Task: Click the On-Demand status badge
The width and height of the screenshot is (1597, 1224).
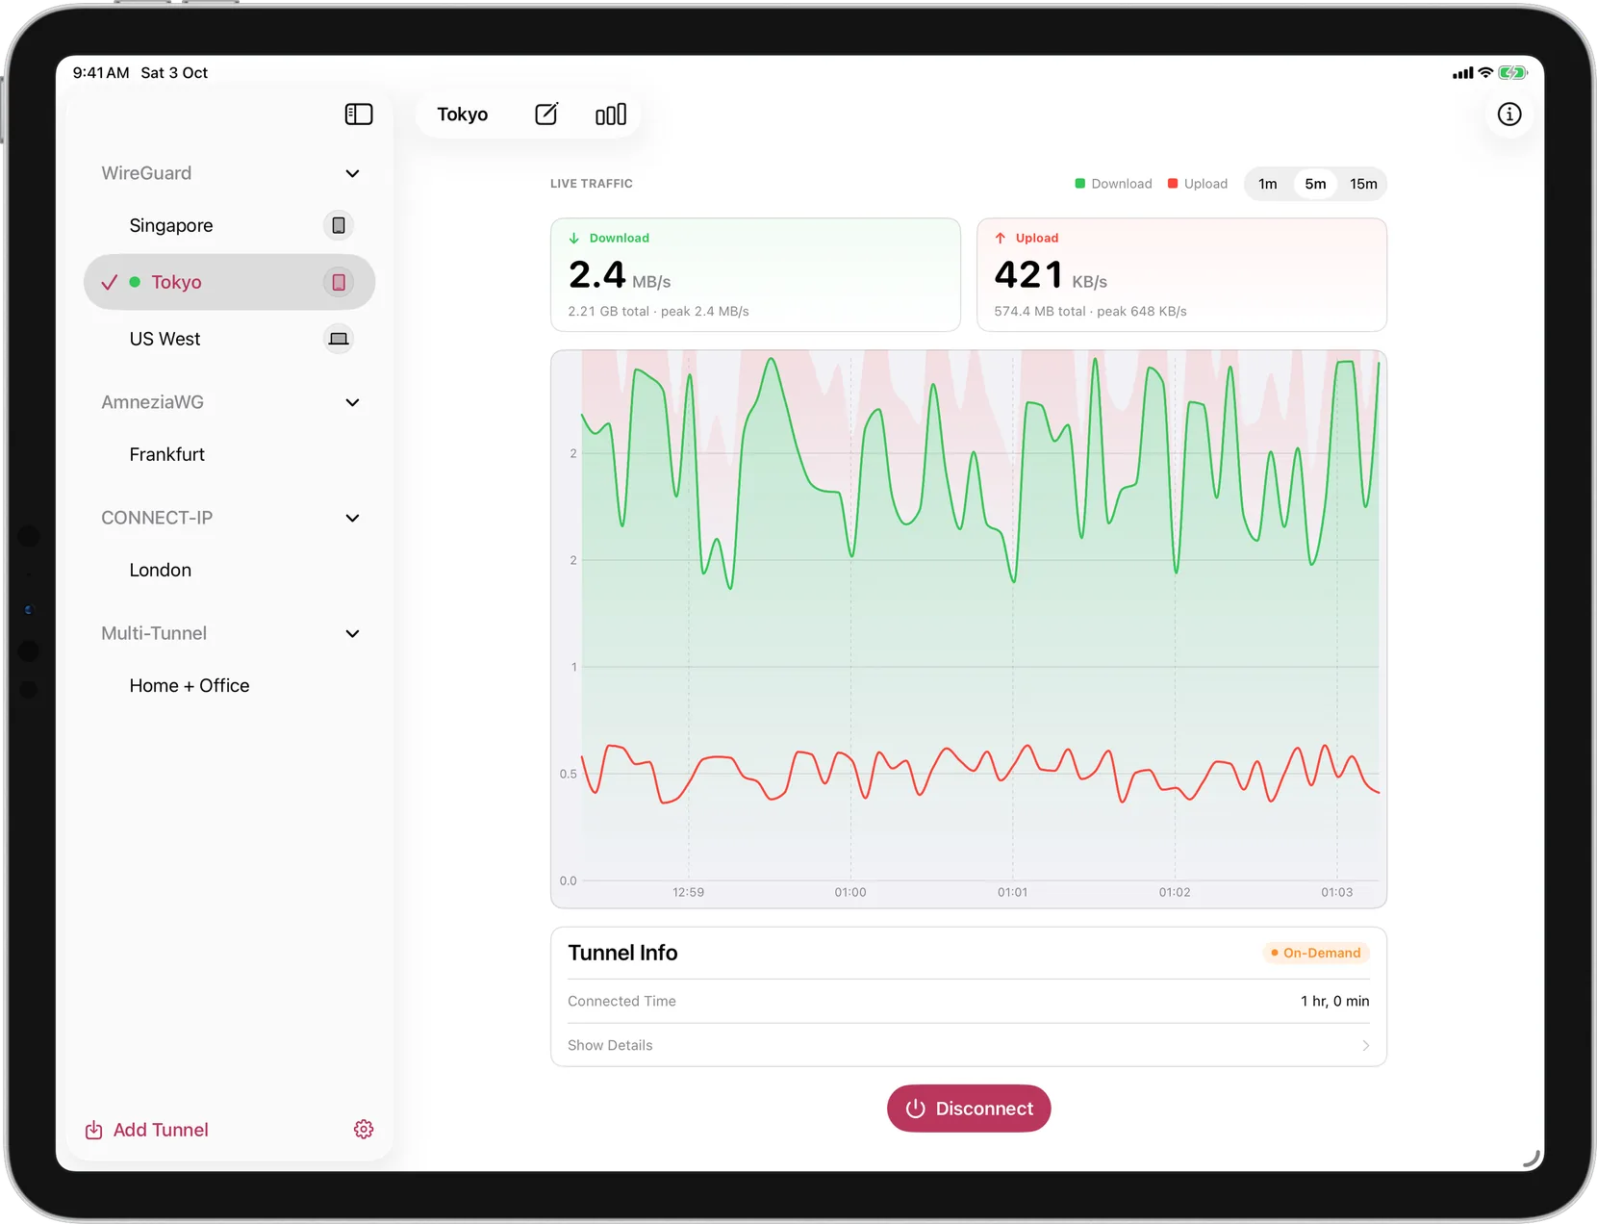Action: (1316, 953)
